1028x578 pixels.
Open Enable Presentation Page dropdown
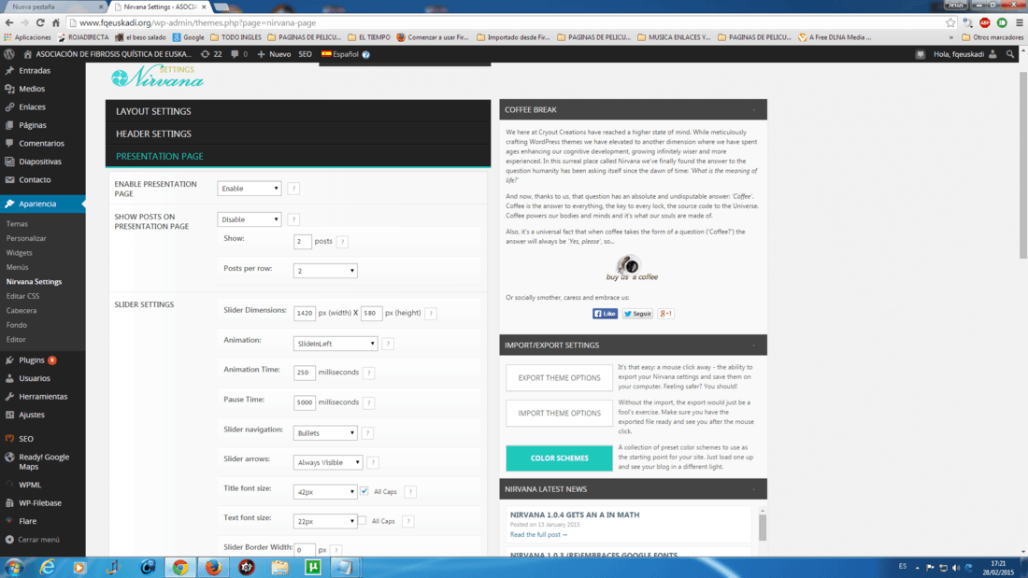(x=250, y=188)
